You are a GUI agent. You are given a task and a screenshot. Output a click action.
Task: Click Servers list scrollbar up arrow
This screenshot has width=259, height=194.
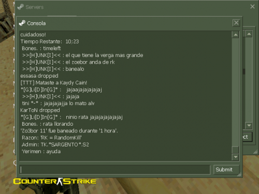[249, 34]
